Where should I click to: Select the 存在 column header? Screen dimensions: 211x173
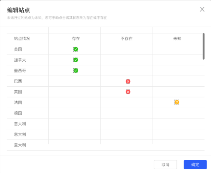76,39
